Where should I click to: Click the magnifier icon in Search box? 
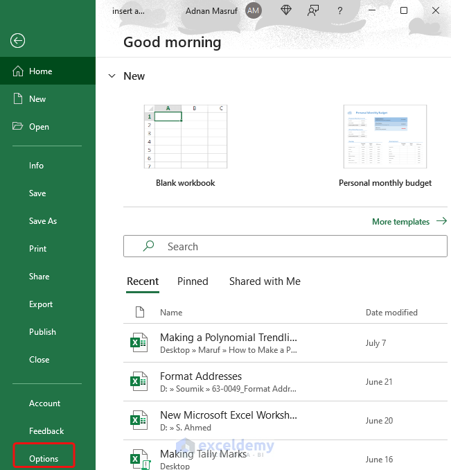148,246
